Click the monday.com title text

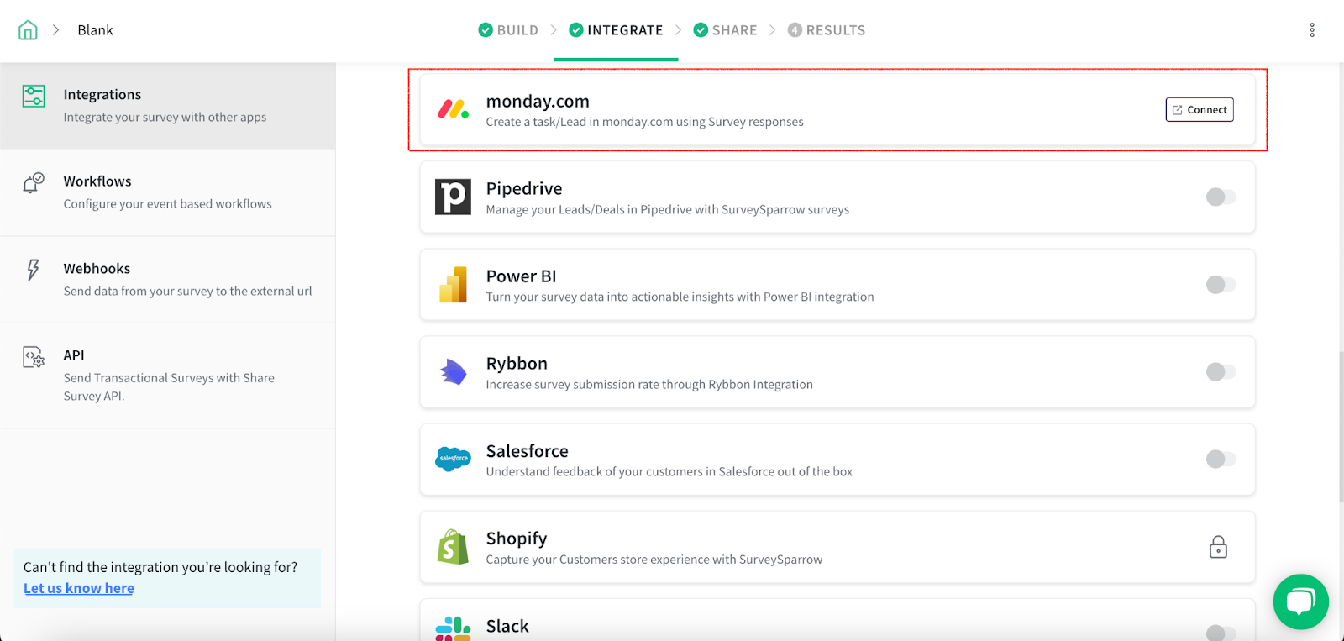(538, 102)
